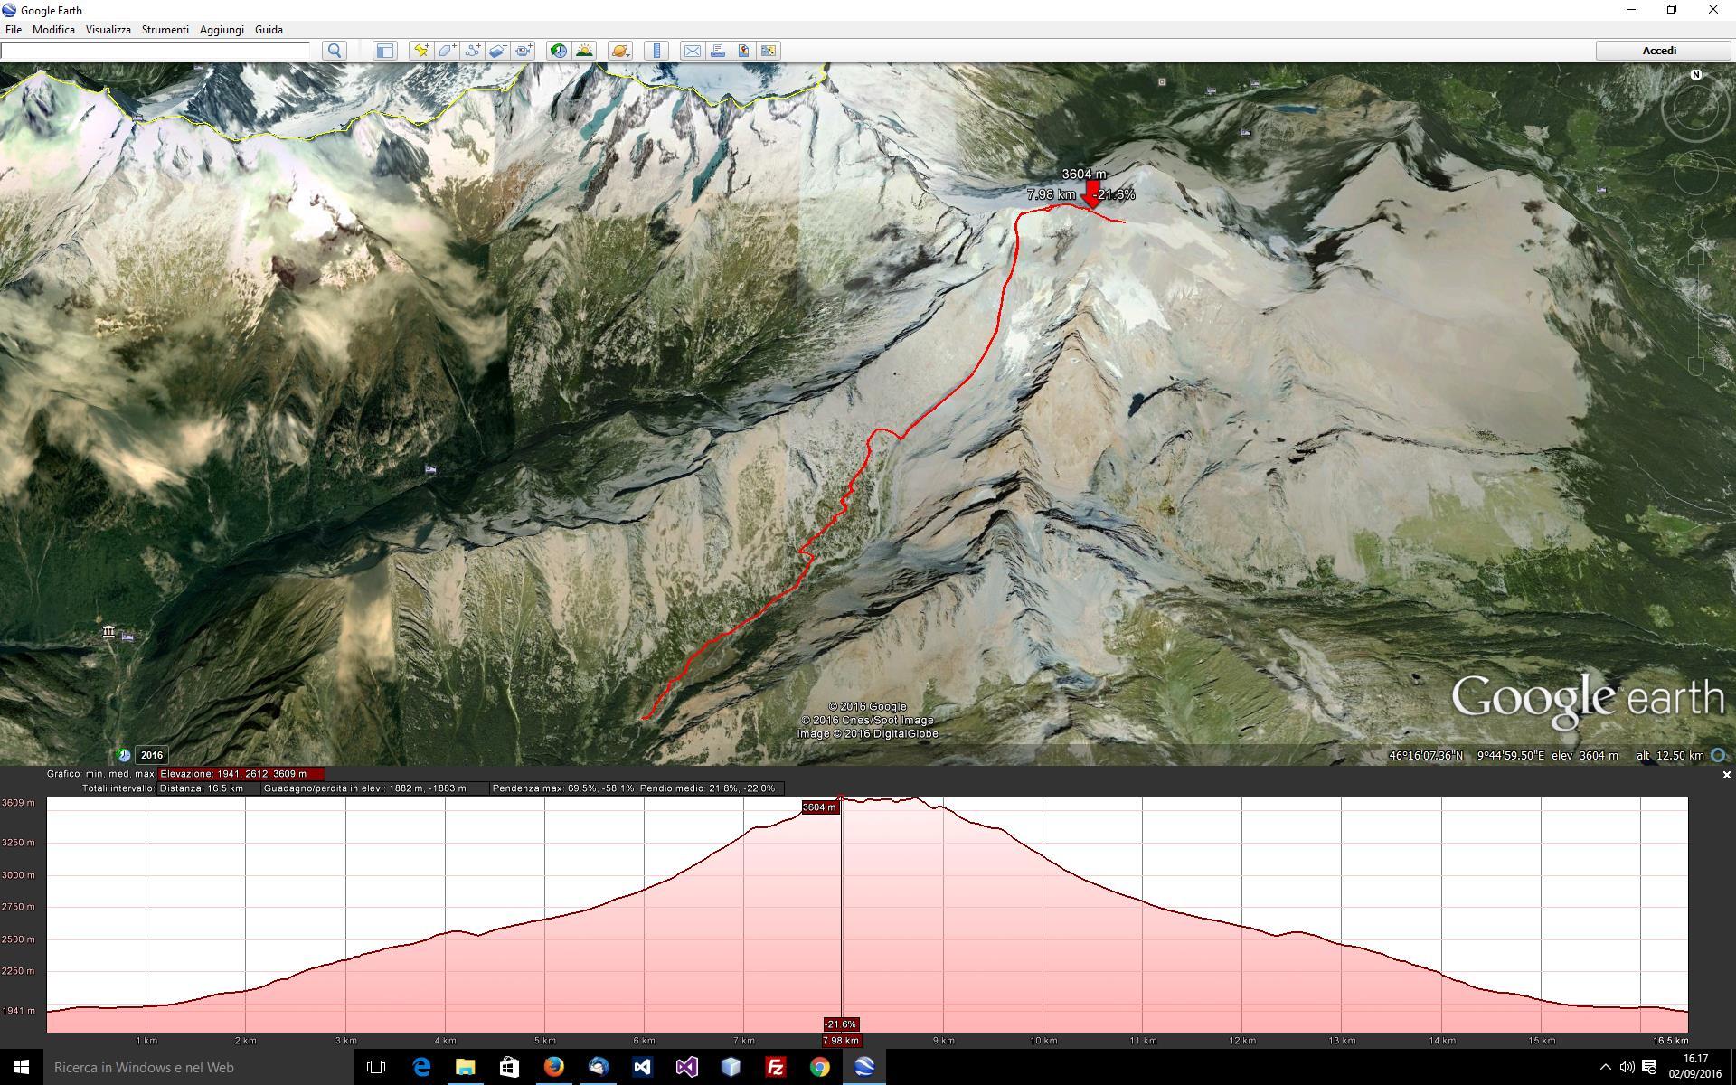Viewport: 1736px width, 1085px height.
Task: Toggle the sidebar panel visibility
Action: click(385, 51)
